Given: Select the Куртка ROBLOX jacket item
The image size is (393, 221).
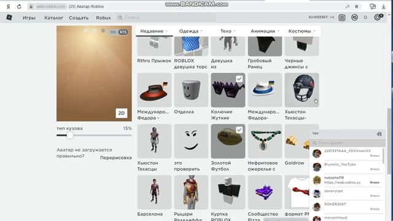Looking at the screenshot, I should point(228,192).
